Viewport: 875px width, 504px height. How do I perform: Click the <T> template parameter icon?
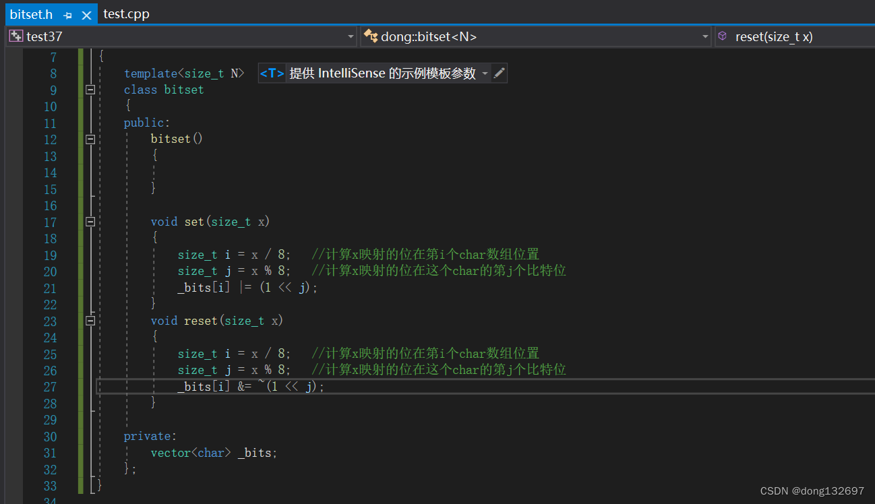(272, 73)
